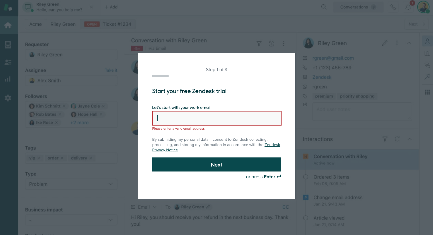This screenshot has width=433, height=235.
Task: Click the phone call icon
Action: coord(393,7)
